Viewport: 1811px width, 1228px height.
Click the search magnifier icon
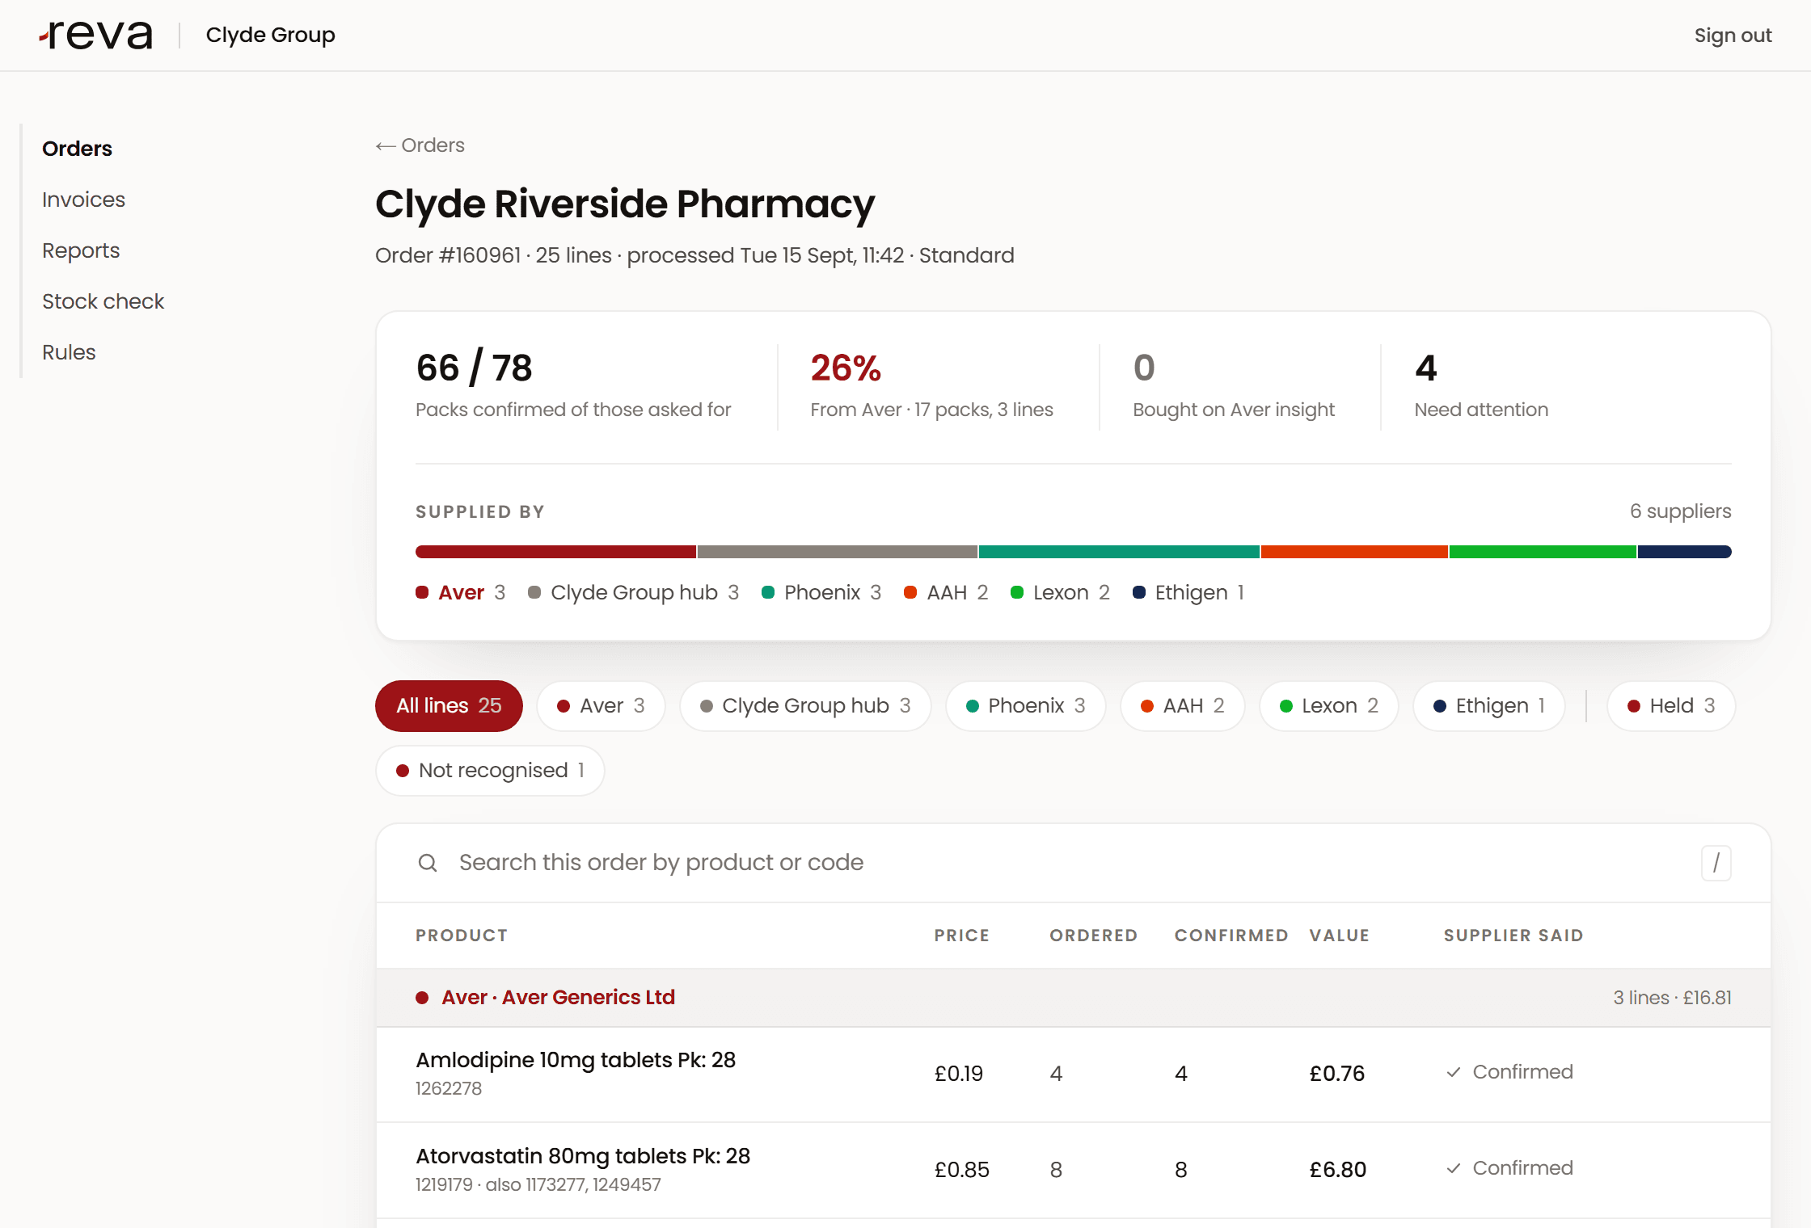(x=428, y=863)
